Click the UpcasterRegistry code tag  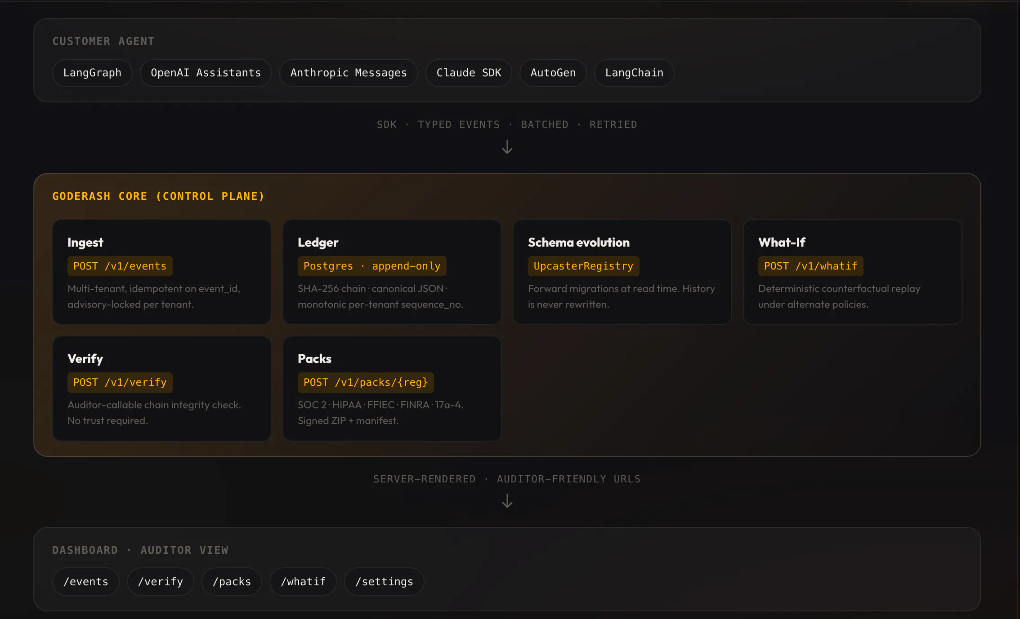pos(583,266)
